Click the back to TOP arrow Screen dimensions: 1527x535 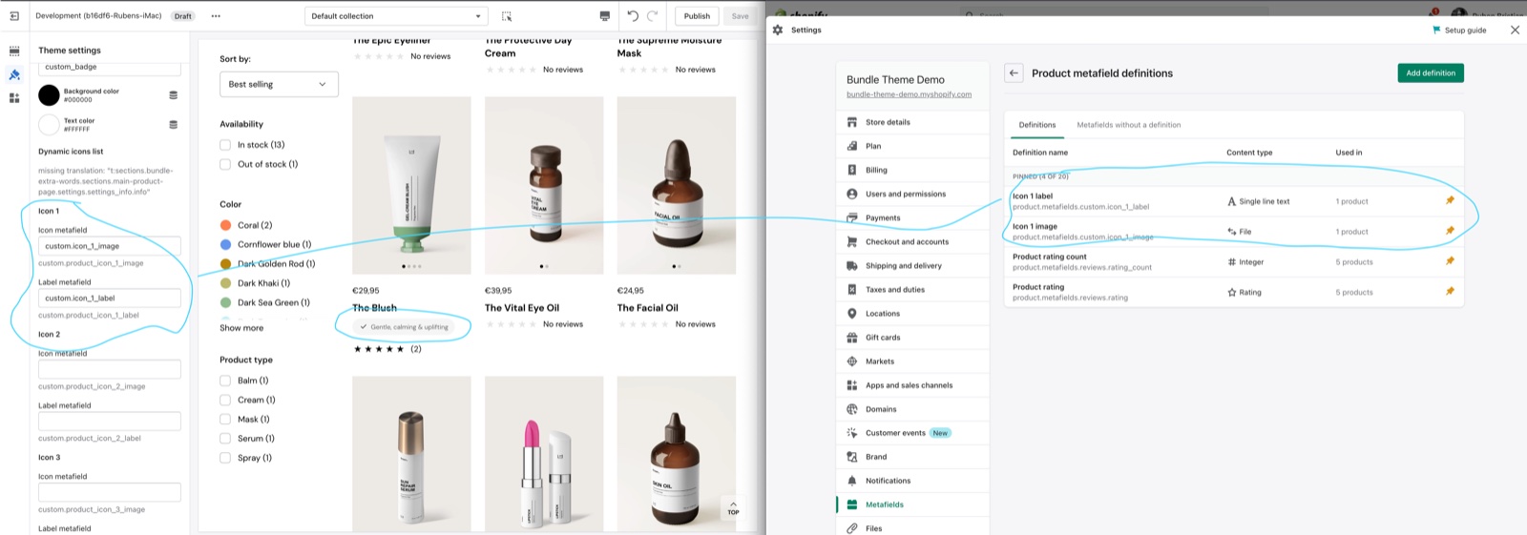coord(733,507)
